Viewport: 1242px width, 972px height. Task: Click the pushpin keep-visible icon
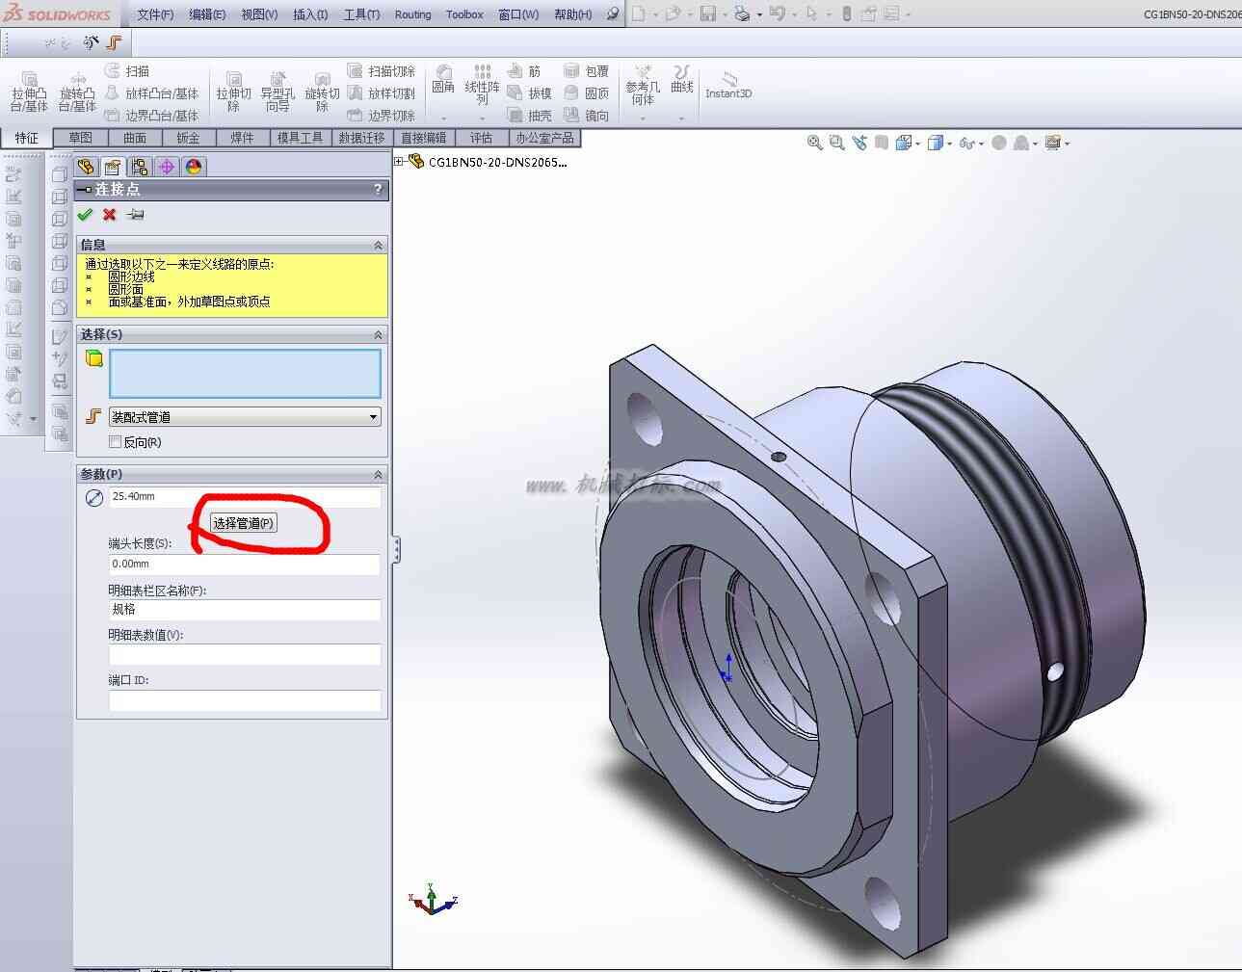136,214
